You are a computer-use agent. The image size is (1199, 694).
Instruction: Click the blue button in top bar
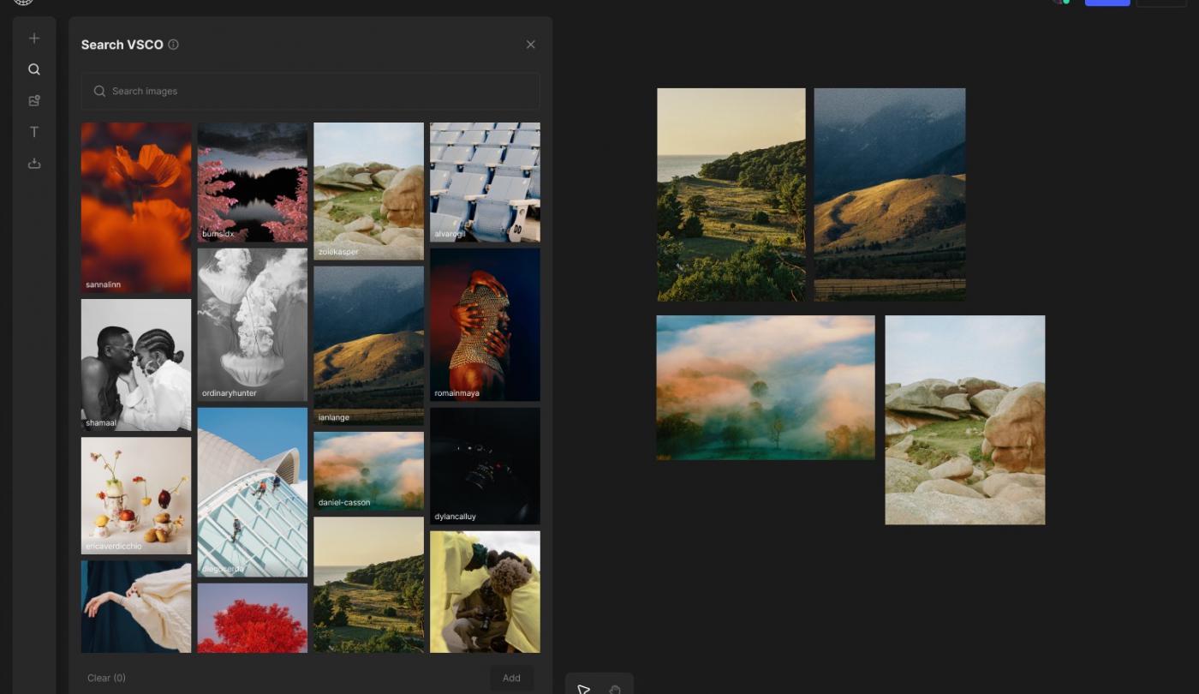[x=1107, y=3]
